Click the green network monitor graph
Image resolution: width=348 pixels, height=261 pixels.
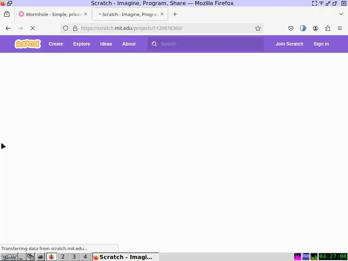coord(314,257)
